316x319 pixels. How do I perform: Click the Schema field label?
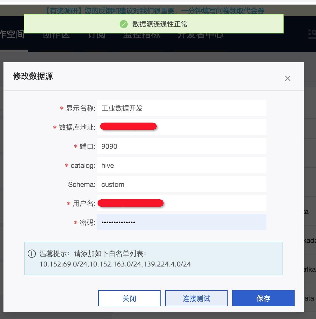click(x=81, y=185)
